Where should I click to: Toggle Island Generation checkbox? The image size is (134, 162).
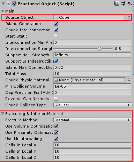point(56,24)
